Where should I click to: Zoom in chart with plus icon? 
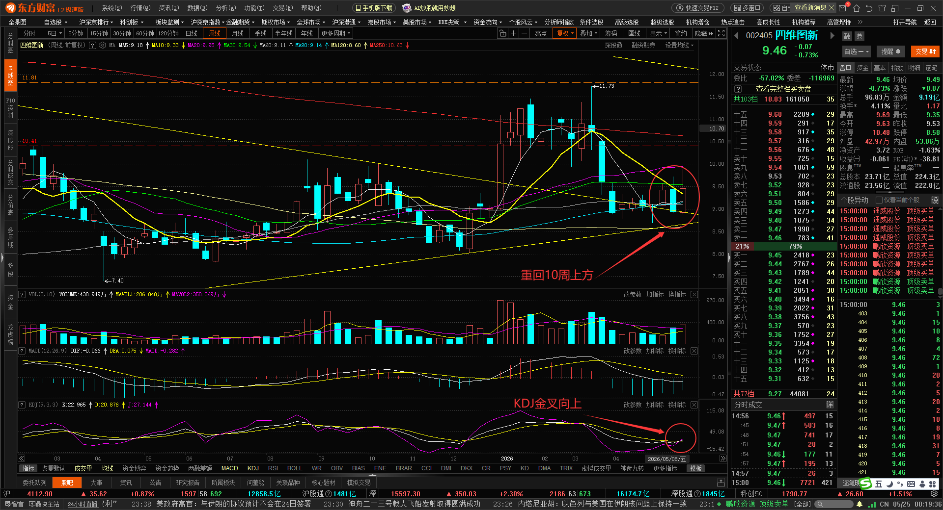point(513,33)
